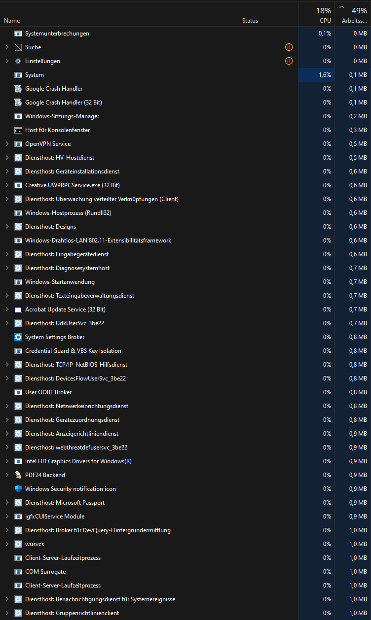
Task: Click Google Crash Handler (32 Bit) icon
Action: click(18, 103)
